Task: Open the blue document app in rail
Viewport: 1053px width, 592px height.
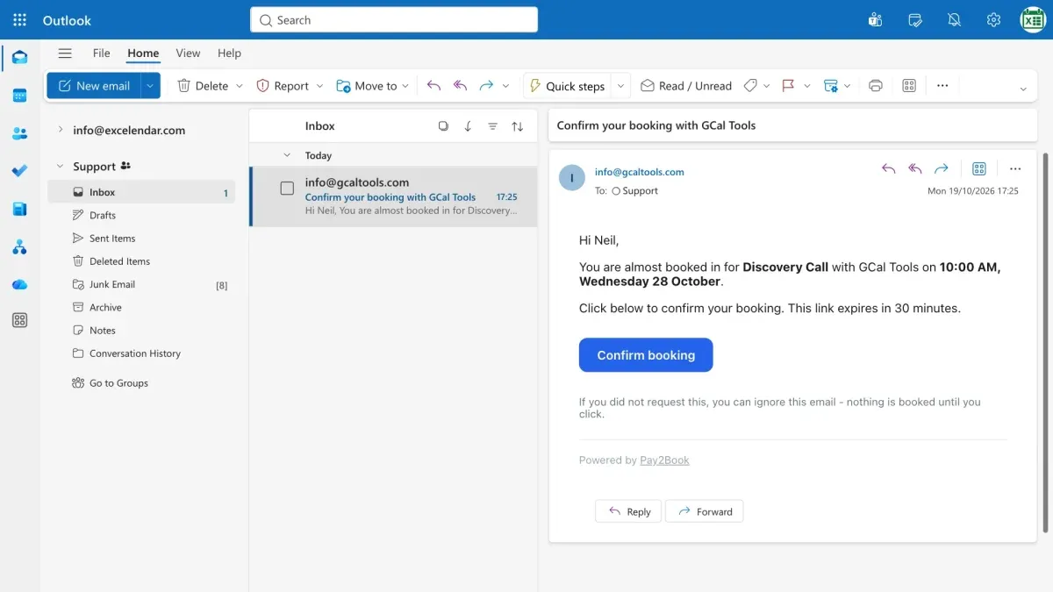Action: (x=19, y=209)
